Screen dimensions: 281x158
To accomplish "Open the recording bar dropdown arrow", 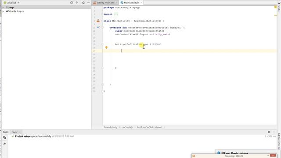I will (x=268, y=156).
